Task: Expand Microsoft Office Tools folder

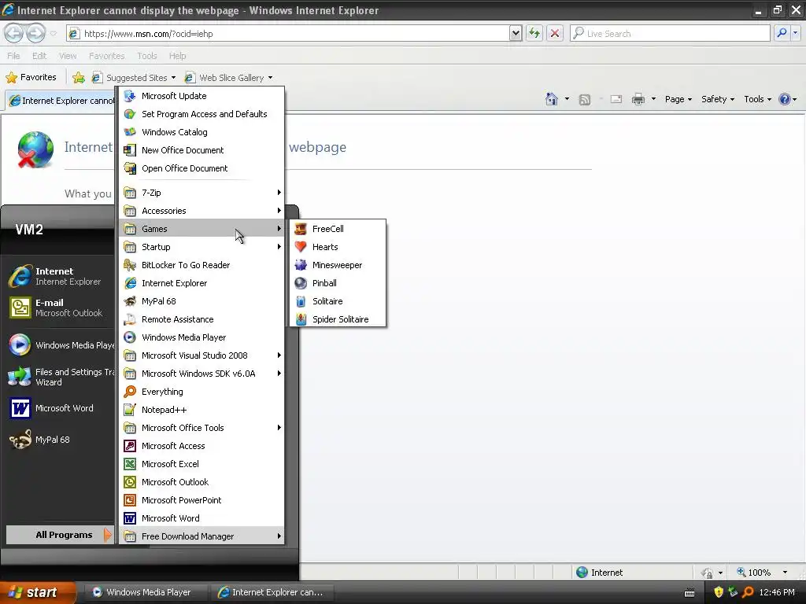Action: tap(201, 428)
